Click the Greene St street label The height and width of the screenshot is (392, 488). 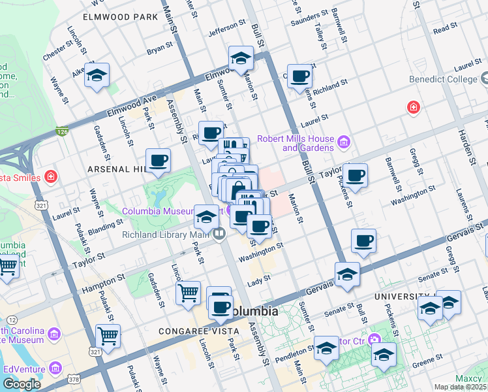pyautogui.click(x=427, y=361)
